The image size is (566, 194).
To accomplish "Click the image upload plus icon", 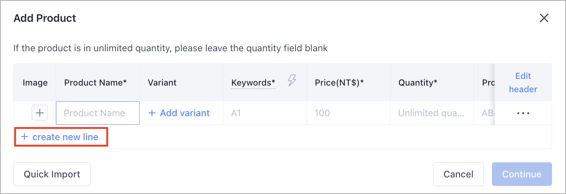I will [x=40, y=113].
